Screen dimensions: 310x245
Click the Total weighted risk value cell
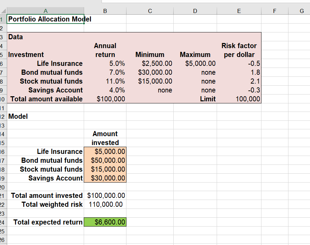[x=105, y=204]
